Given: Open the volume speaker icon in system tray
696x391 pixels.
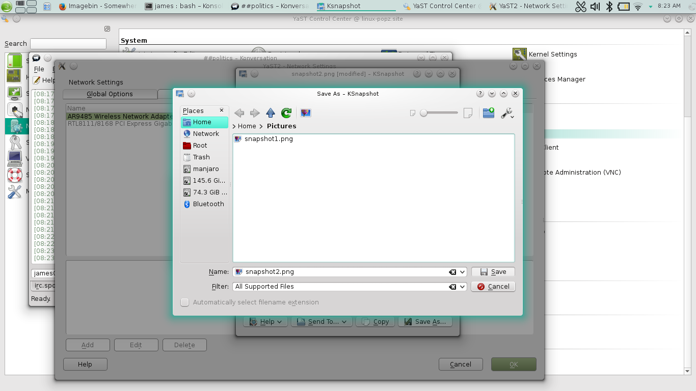Looking at the screenshot, I should click(x=595, y=6).
